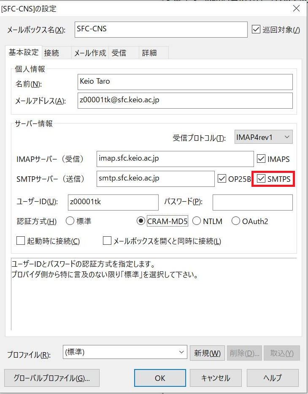Go to the 詳細 tab
308x394 pixels.
tap(149, 53)
